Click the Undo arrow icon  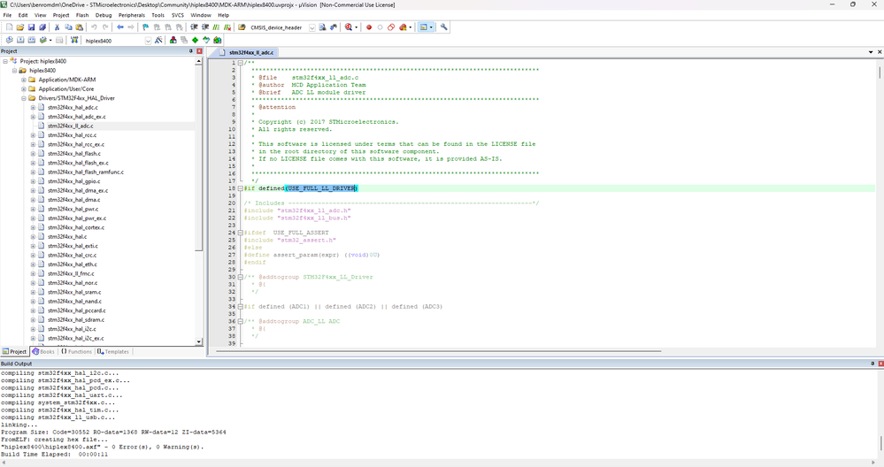pyautogui.click(x=95, y=27)
